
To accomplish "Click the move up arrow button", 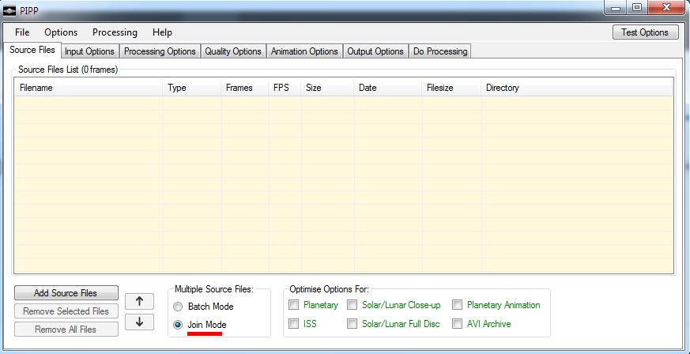I will tap(139, 301).
